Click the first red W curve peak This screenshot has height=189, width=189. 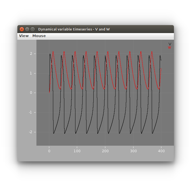pos(53,52)
